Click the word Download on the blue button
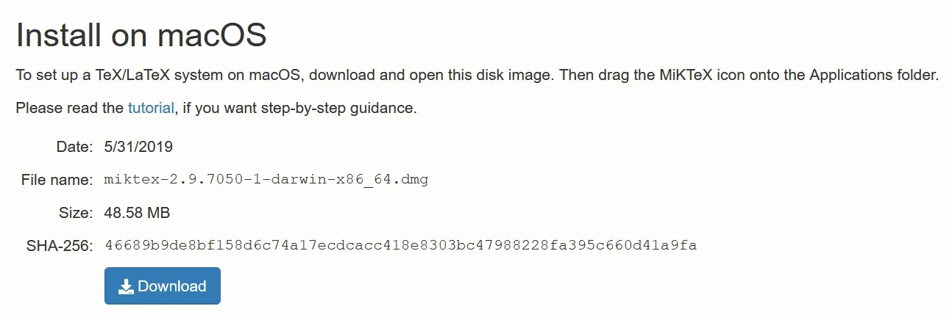 pyautogui.click(x=172, y=286)
